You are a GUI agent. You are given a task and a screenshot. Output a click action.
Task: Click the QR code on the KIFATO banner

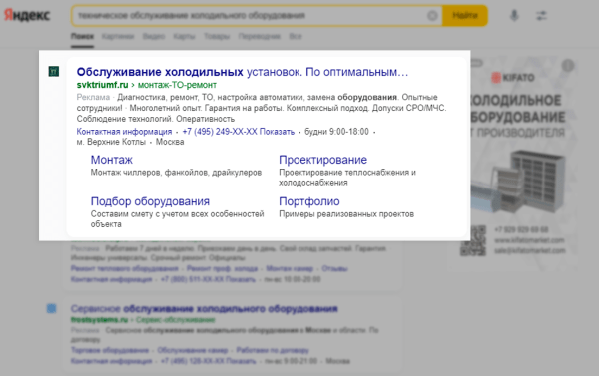(x=473, y=240)
